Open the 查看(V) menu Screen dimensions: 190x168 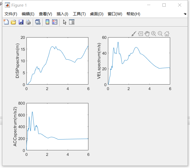coord(46,14)
